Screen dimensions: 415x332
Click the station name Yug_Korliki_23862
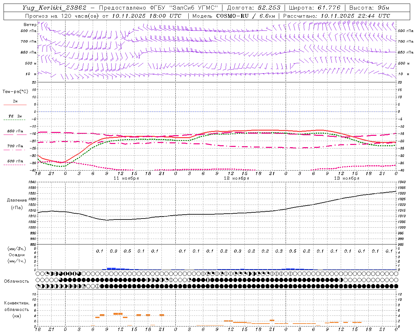[54, 8]
